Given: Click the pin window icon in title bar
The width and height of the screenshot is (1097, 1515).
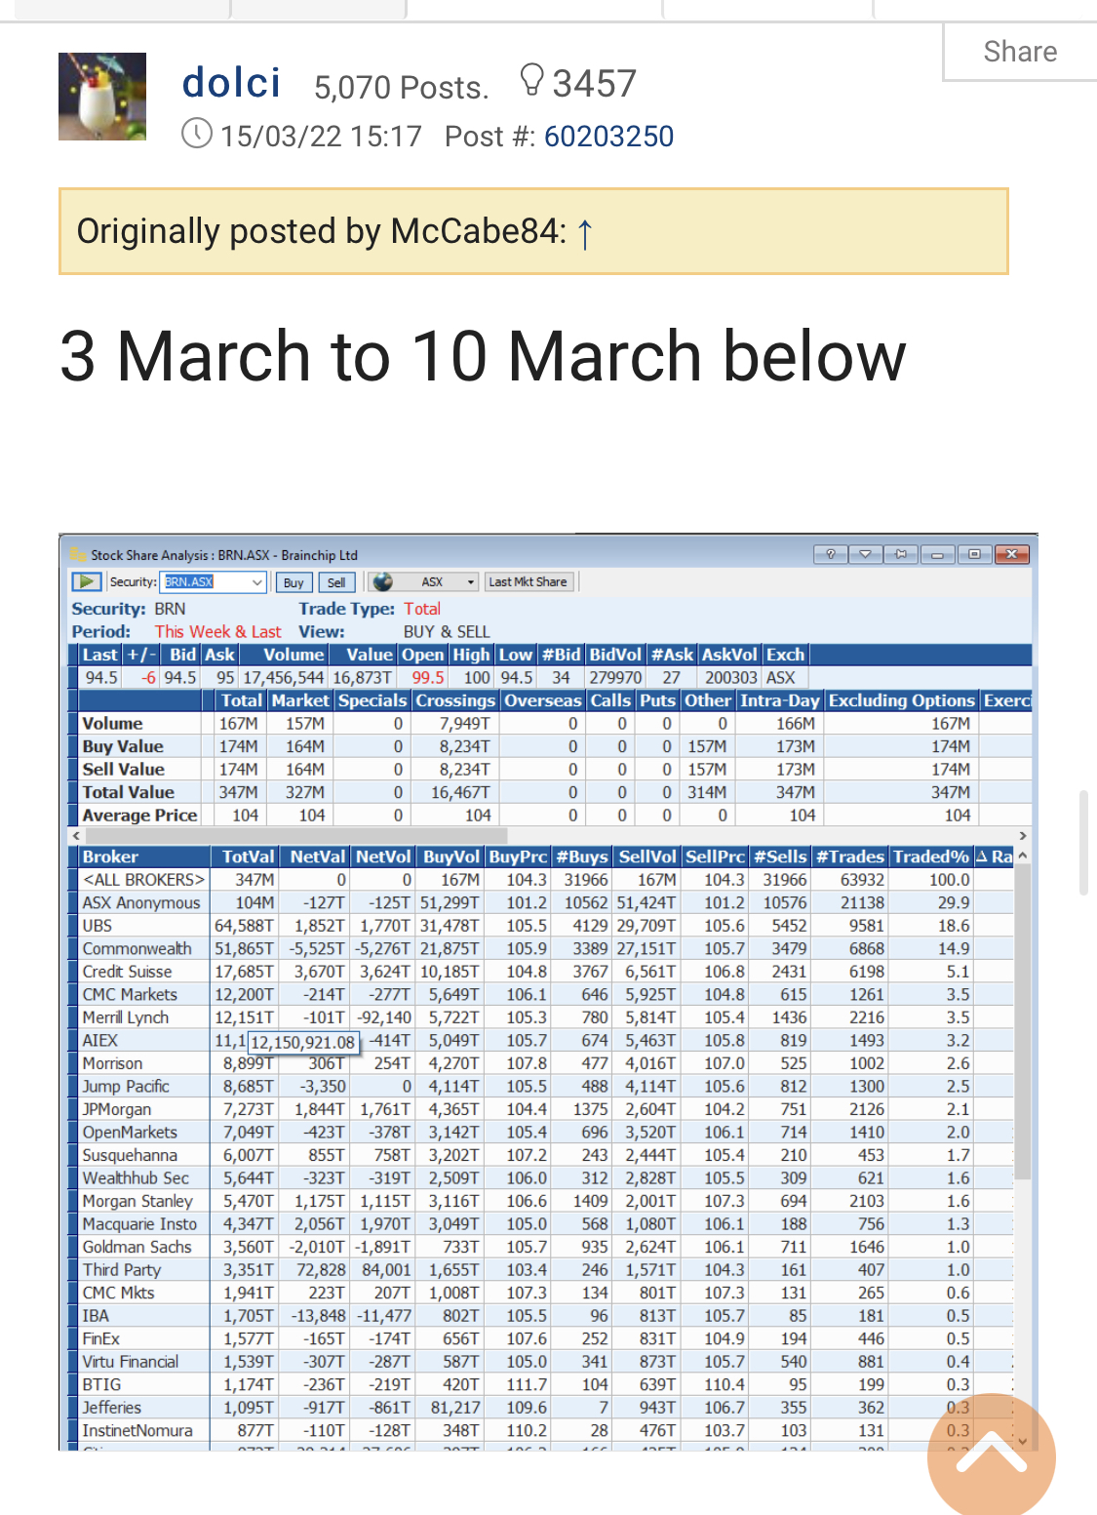Looking at the screenshot, I should pos(901,554).
